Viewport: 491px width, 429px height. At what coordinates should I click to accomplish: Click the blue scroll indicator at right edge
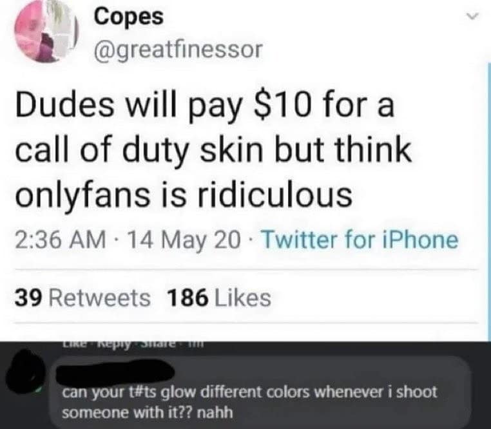[490, 202]
